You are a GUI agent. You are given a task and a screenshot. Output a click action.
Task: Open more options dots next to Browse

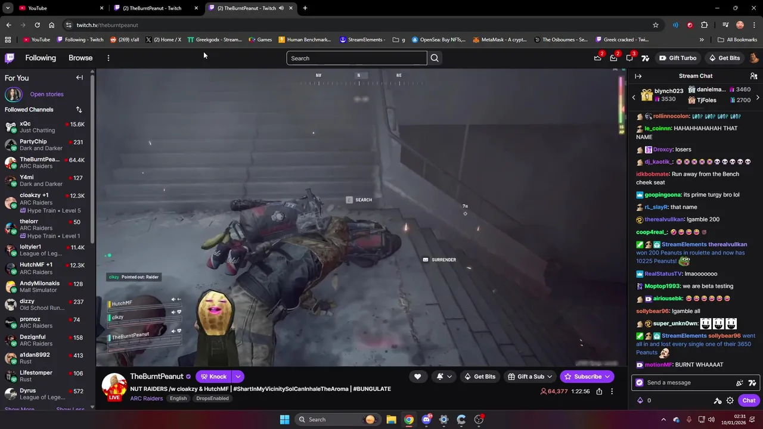(x=108, y=58)
